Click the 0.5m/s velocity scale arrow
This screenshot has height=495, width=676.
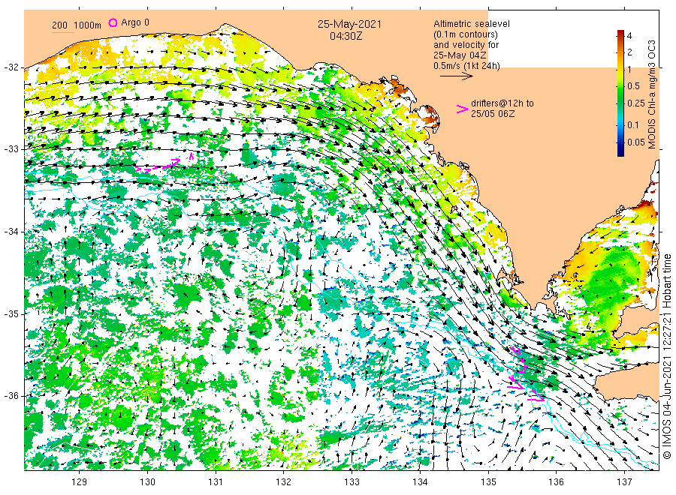coord(456,76)
